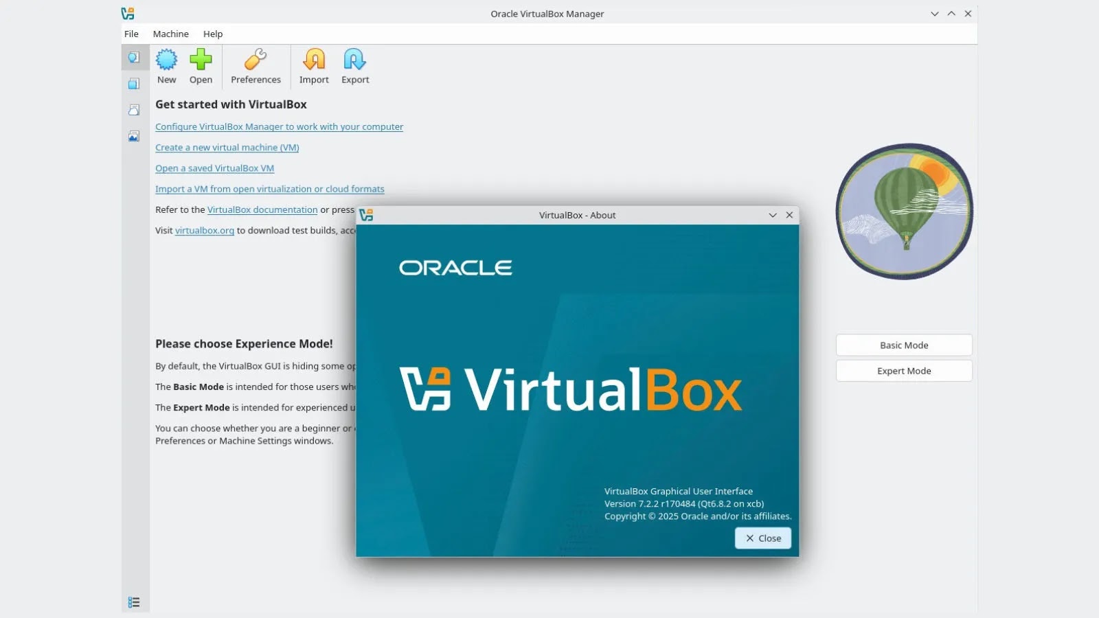Roll up the main window using the chevron

[951, 13]
